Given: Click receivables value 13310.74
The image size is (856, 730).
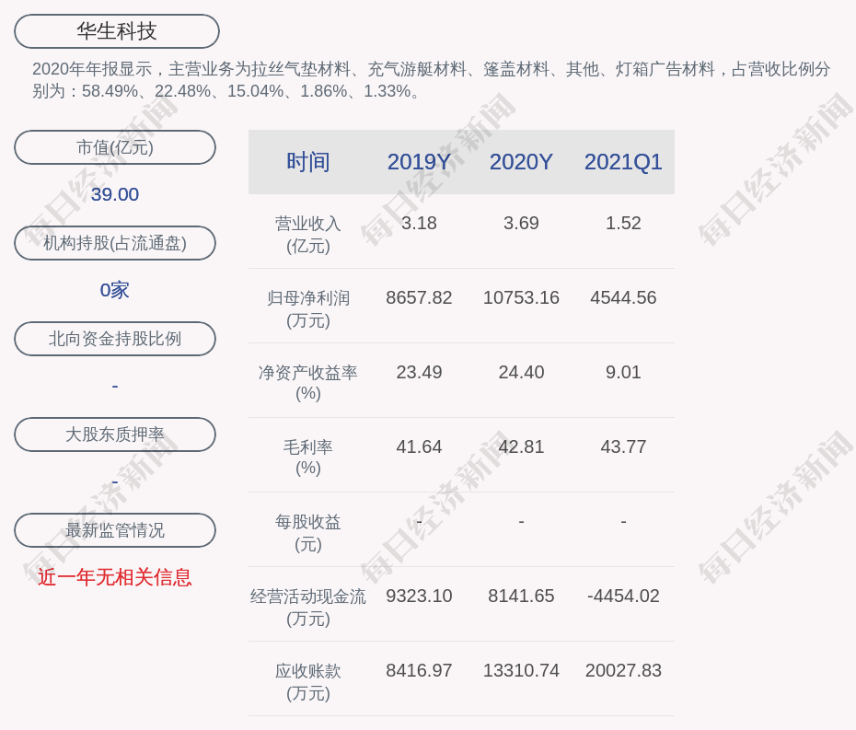Looking at the screenshot, I should tap(521, 670).
